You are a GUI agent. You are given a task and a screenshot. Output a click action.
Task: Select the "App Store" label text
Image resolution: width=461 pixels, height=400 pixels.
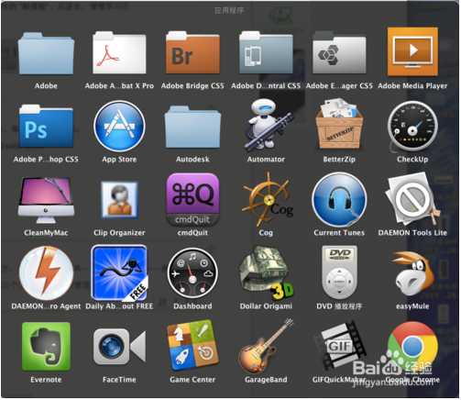(119, 160)
